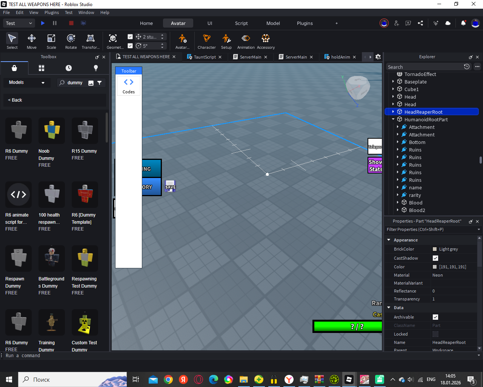Toggle the rotate snap checkbox

[130, 46]
